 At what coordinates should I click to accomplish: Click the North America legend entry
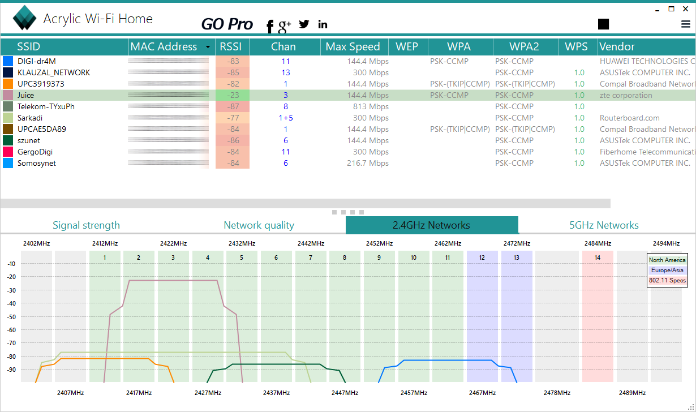point(667,260)
